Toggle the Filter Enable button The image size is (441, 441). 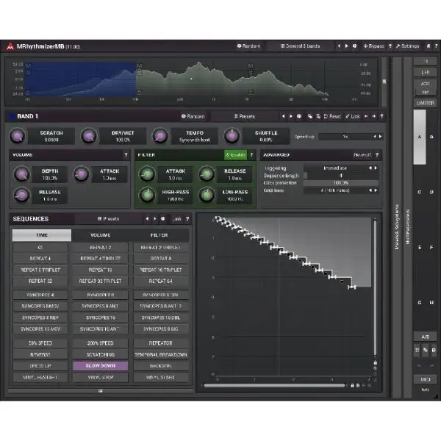click(237, 155)
